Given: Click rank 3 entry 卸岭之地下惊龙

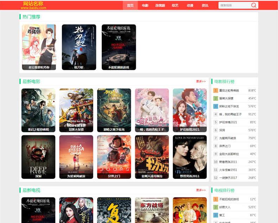Looking at the screenshot, I should tap(229, 106).
